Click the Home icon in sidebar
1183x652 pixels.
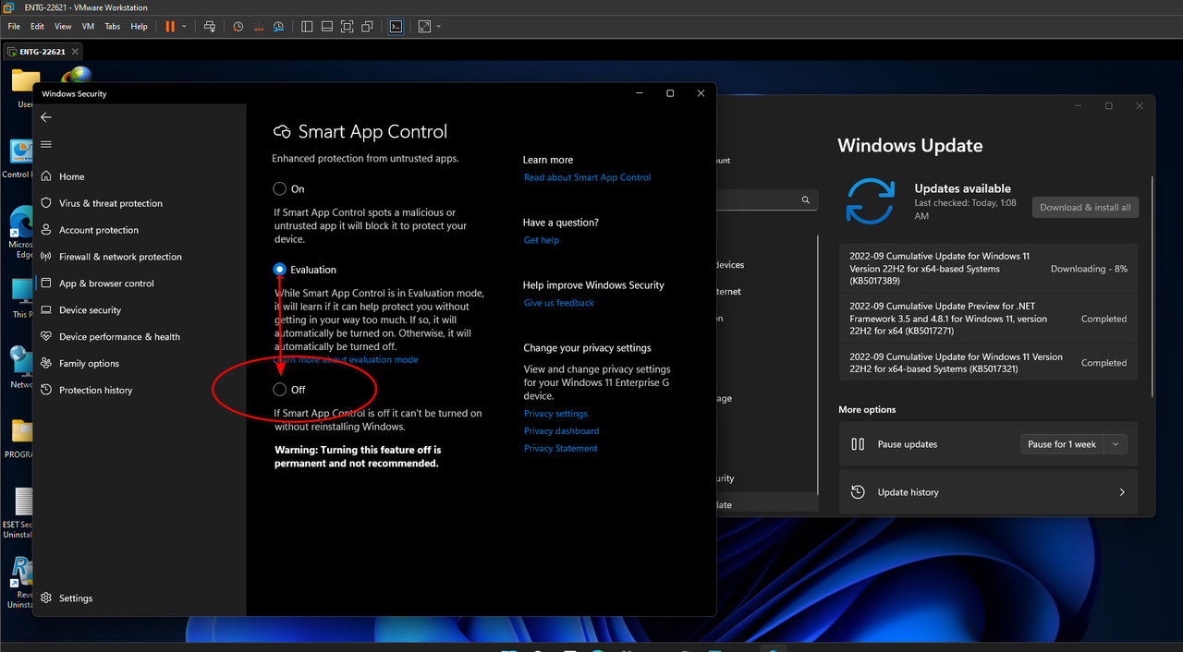[x=46, y=176]
